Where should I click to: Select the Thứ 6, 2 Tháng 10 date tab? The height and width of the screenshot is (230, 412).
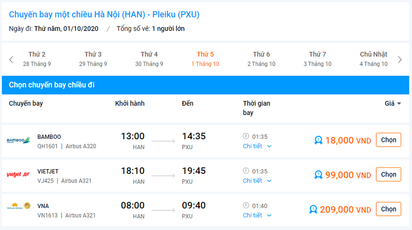coord(262,59)
